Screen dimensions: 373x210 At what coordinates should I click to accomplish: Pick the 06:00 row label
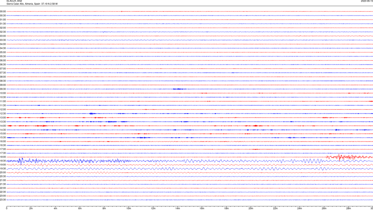[3, 61]
